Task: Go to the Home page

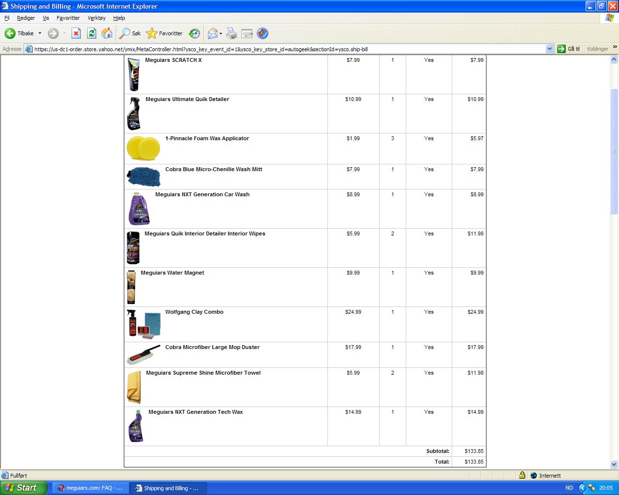Action: (x=107, y=33)
